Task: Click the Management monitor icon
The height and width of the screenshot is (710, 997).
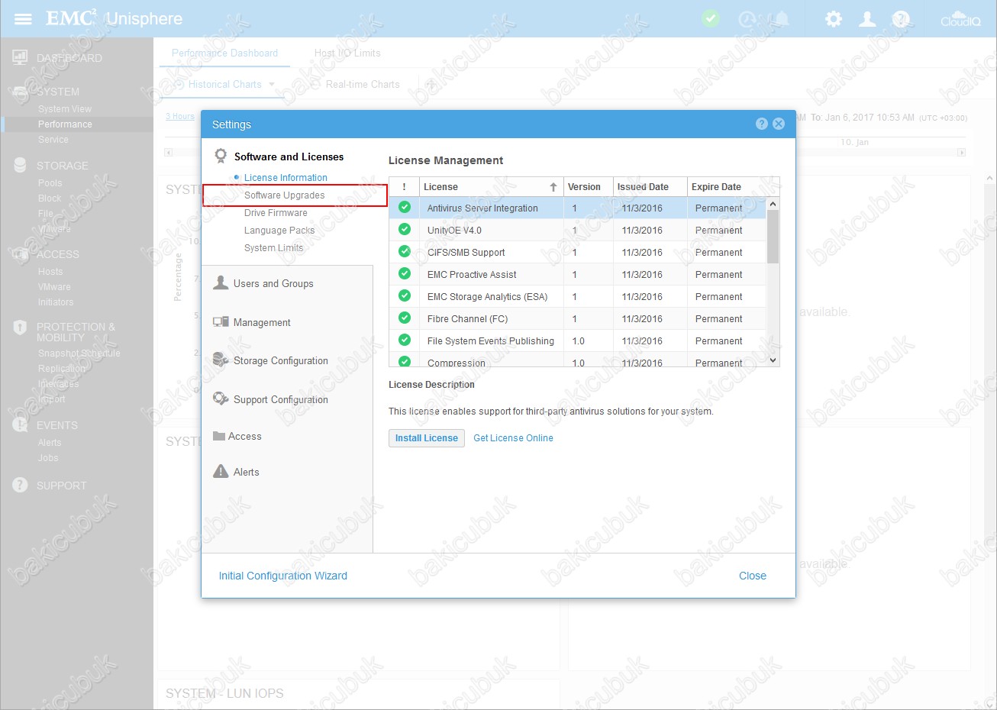Action: [221, 322]
